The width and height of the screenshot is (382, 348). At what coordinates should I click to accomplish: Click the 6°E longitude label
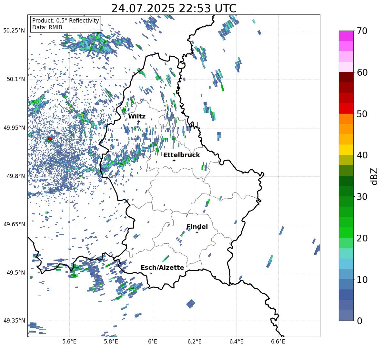pos(153,342)
